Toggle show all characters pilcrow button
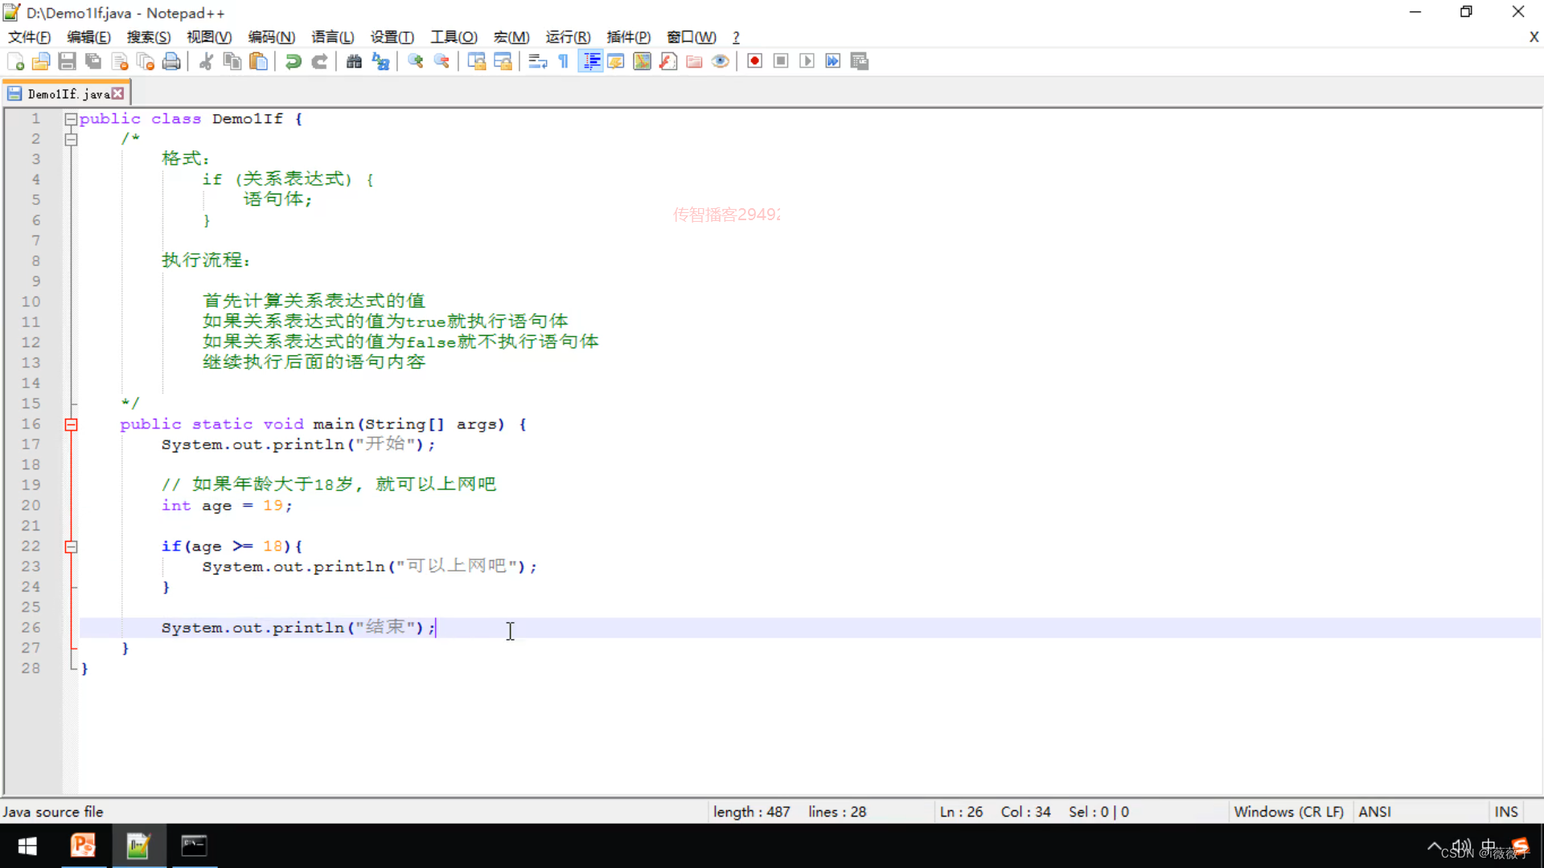 [x=564, y=61]
